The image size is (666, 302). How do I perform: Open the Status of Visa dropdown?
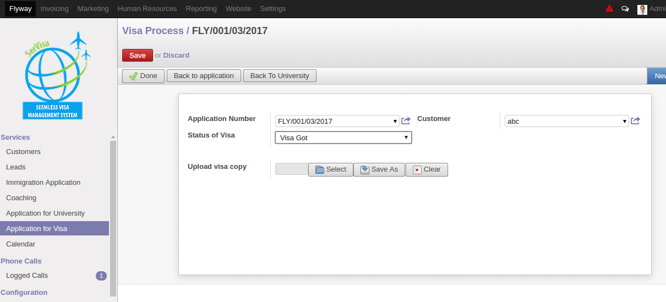pos(343,138)
